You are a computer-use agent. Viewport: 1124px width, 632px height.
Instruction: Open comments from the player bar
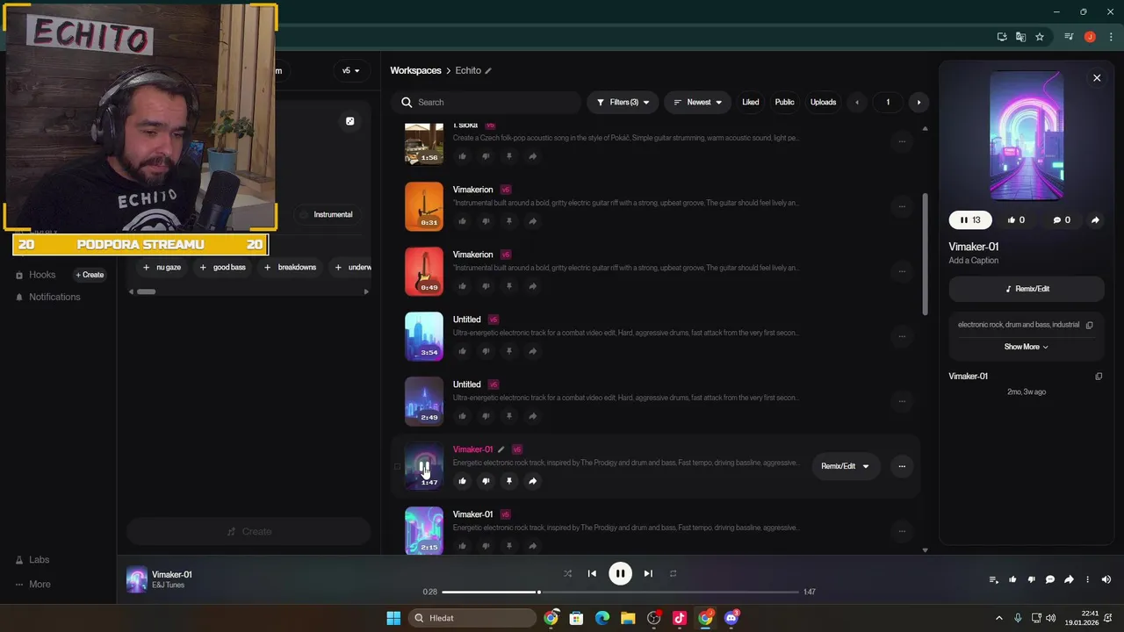point(1050,579)
